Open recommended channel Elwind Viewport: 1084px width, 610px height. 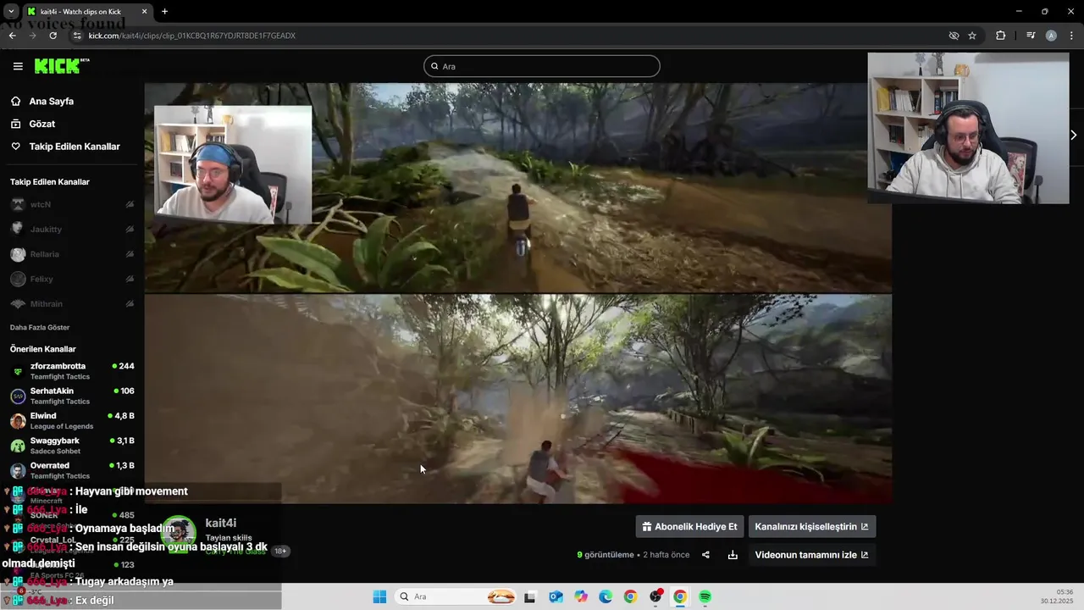[72, 420]
